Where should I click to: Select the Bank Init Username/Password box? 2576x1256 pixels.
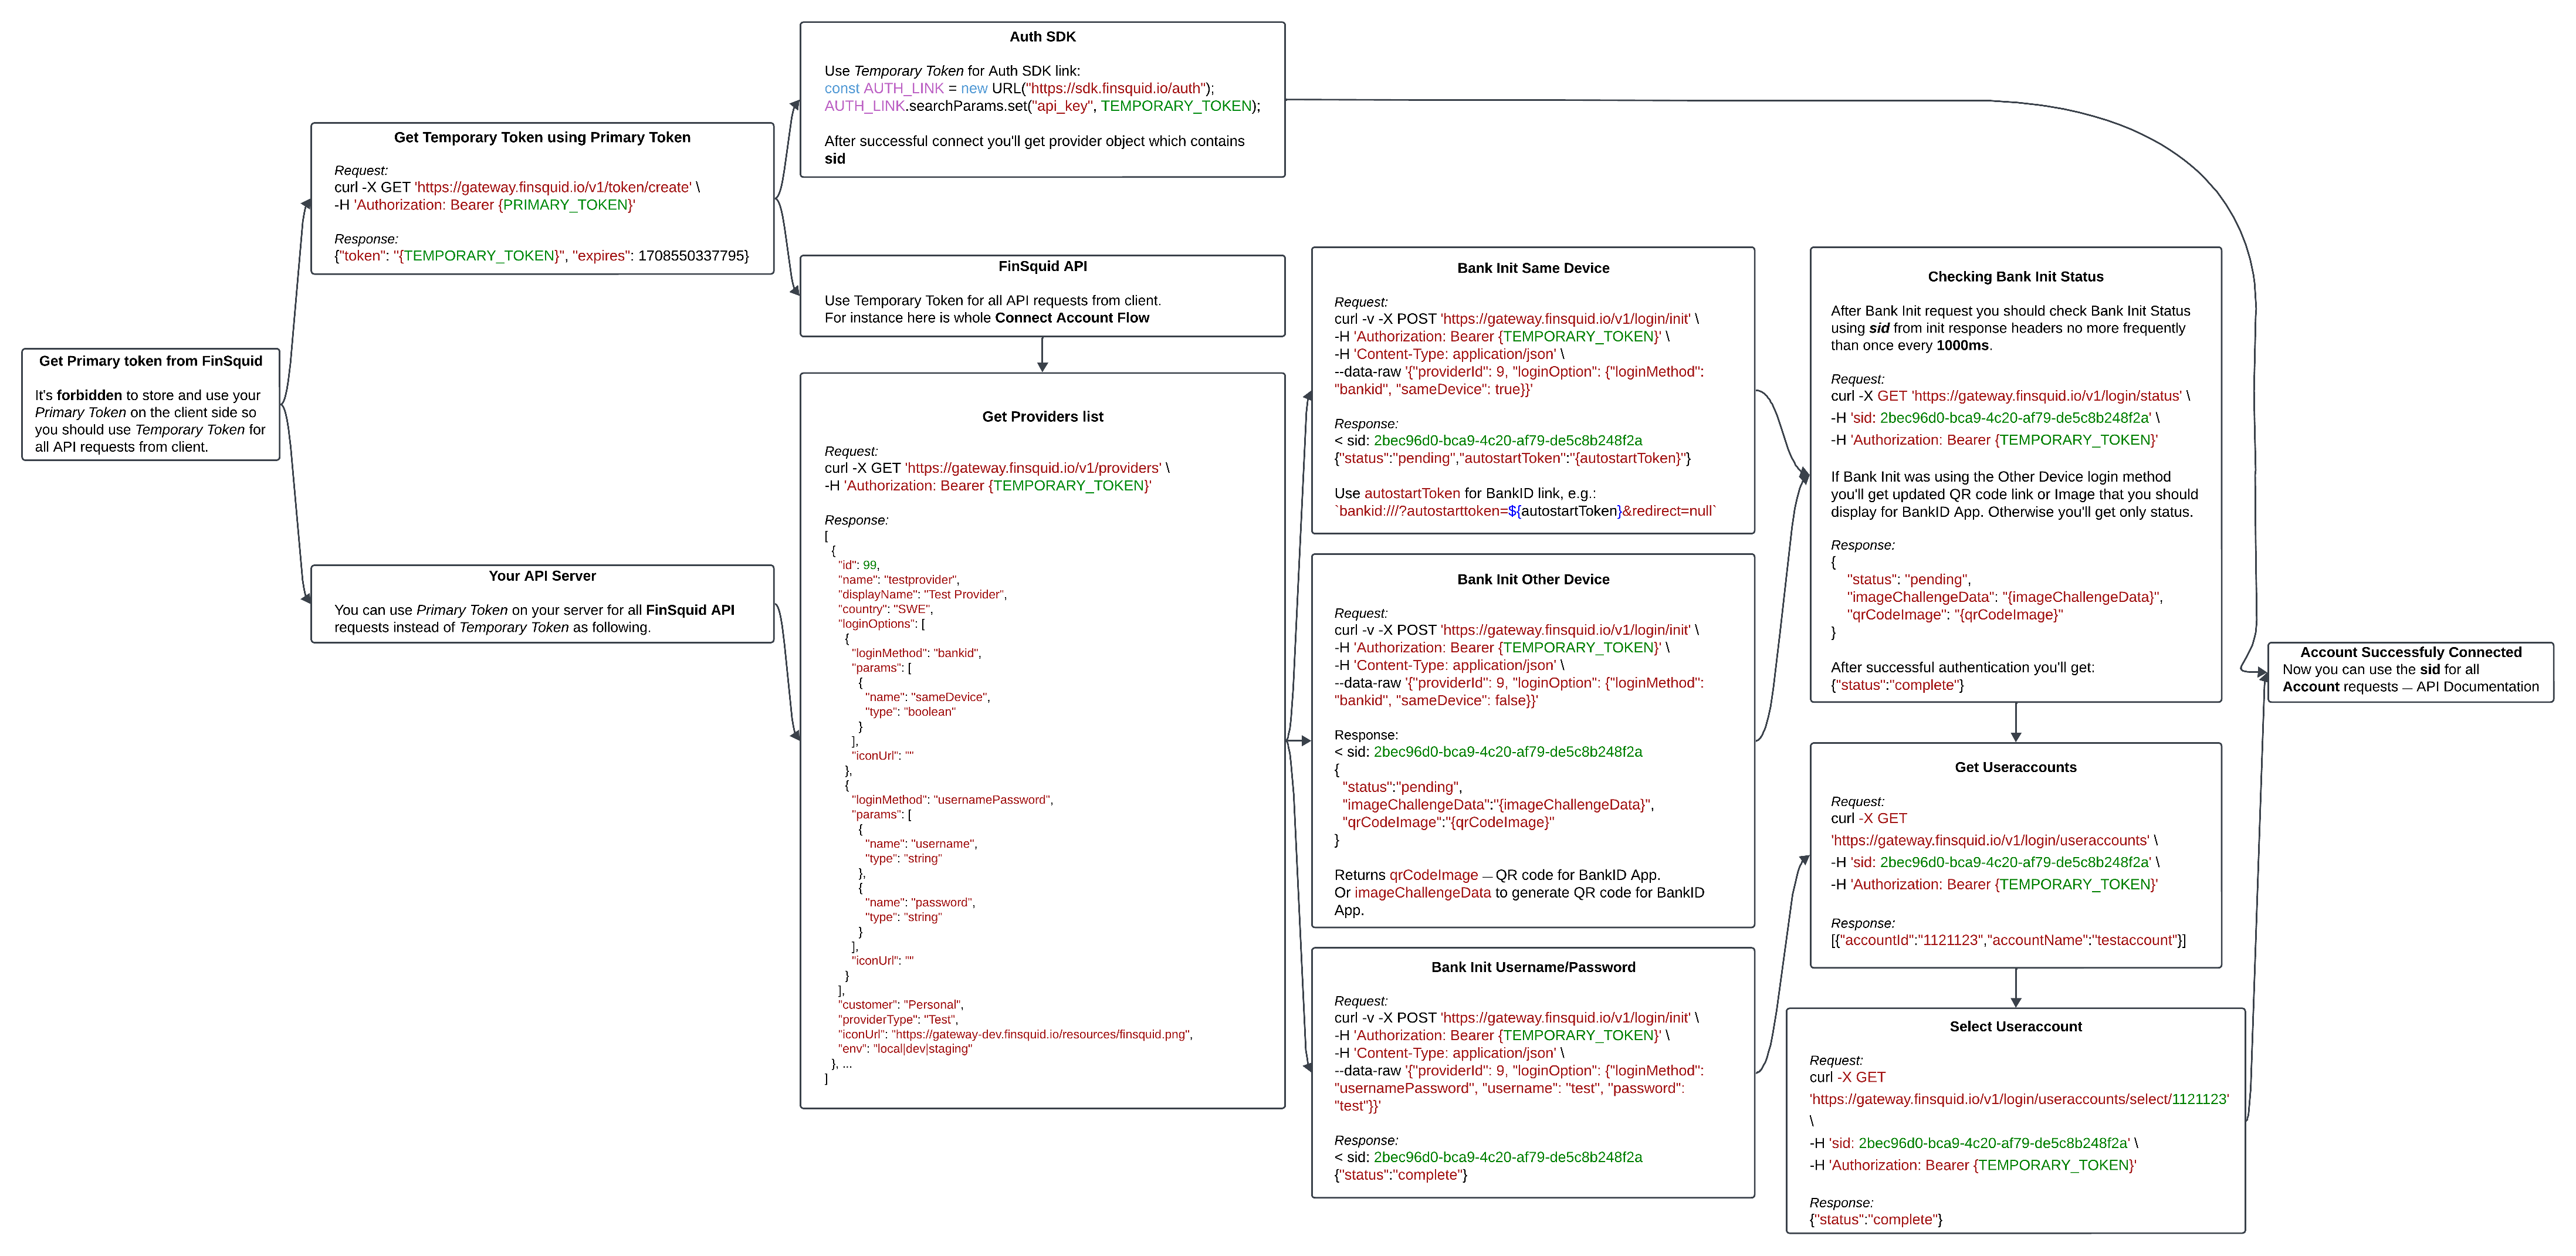[1533, 967]
